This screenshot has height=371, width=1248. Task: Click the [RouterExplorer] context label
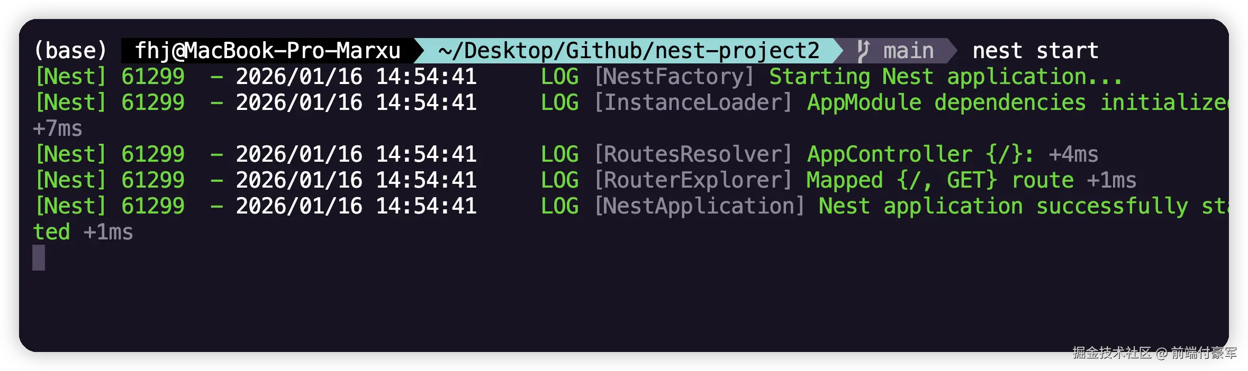click(x=693, y=180)
